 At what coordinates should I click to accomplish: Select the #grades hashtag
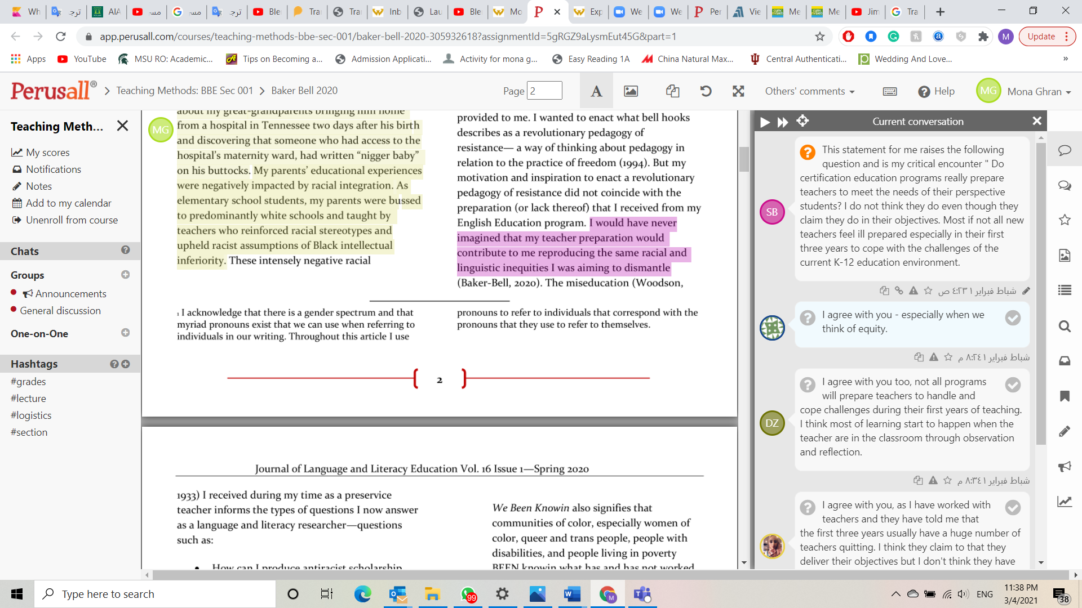28,382
